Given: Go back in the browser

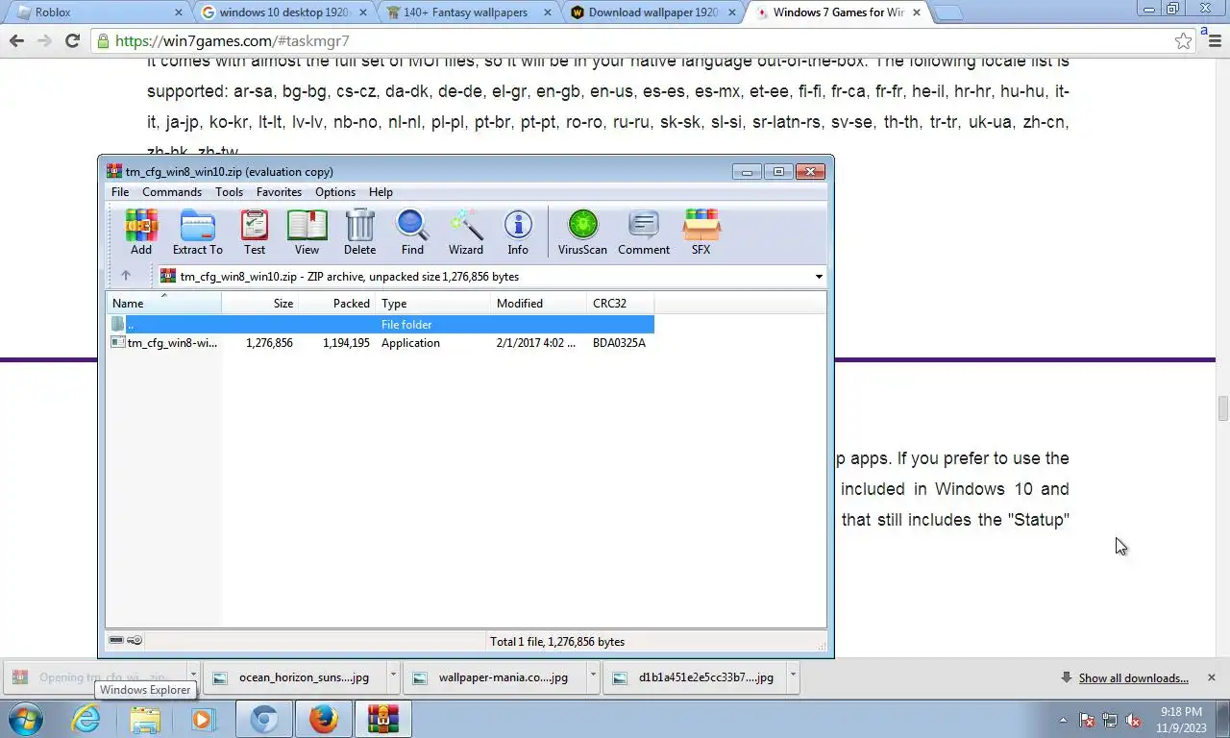Looking at the screenshot, I should coord(16,40).
